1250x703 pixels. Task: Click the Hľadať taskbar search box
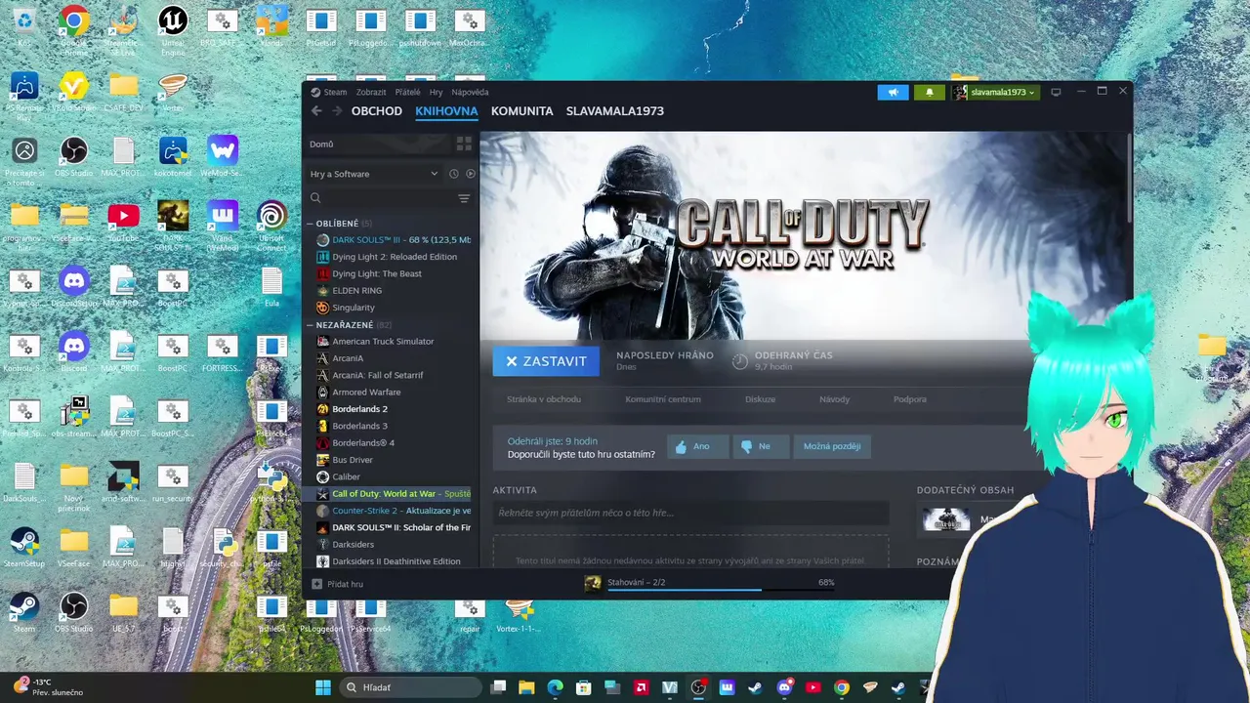(x=411, y=687)
